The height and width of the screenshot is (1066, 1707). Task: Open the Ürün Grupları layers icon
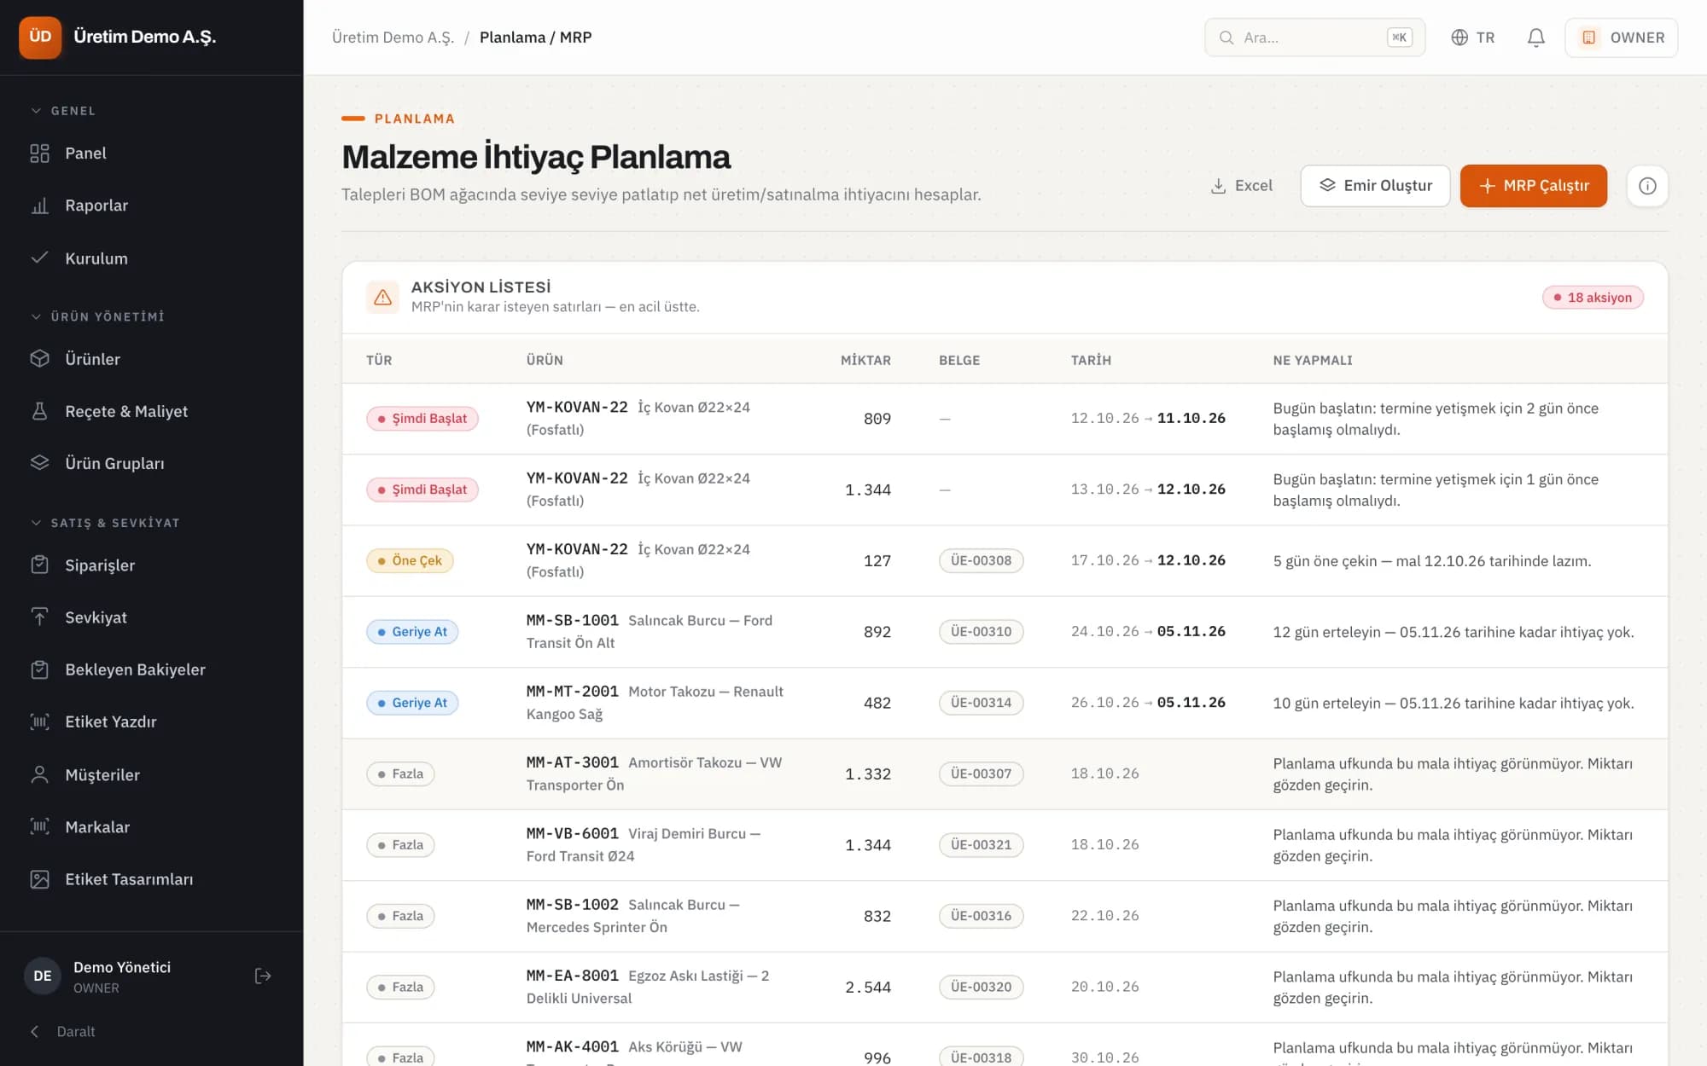[x=39, y=463]
